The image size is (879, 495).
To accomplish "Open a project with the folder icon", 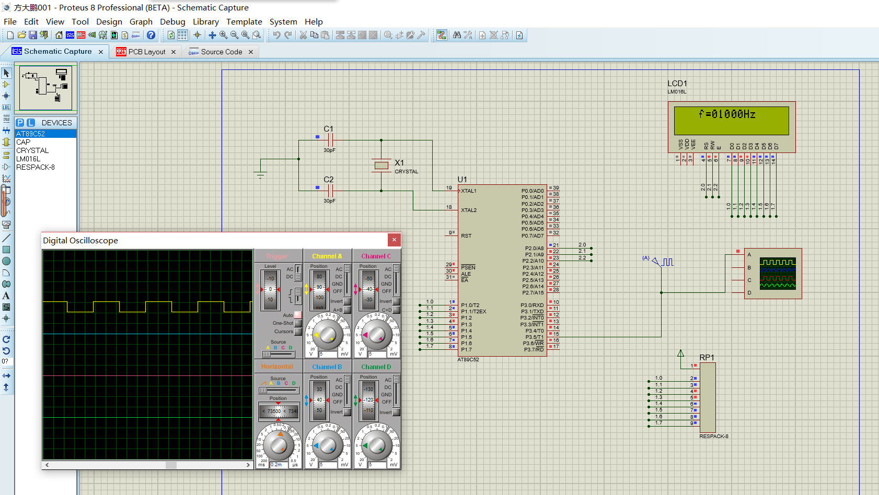I will pyautogui.click(x=21, y=35).
